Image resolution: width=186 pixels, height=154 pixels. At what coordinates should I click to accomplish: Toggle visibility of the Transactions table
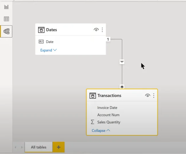click(148, 95)
